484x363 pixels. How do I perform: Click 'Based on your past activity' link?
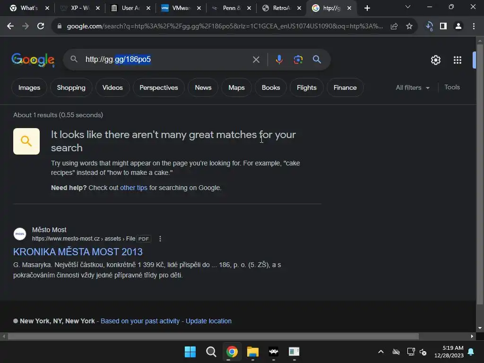(x=140, y=321)
